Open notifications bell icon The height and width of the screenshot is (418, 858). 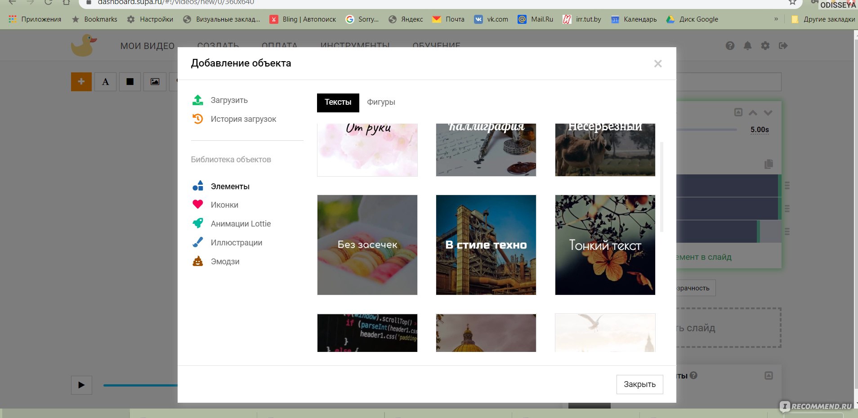(747, 45)
